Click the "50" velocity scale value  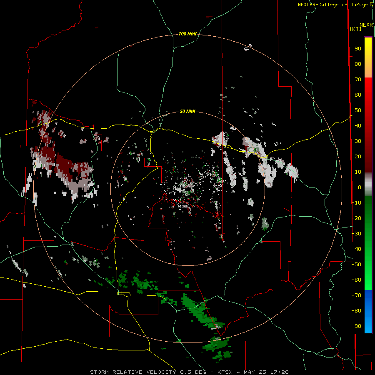(358, 110)
